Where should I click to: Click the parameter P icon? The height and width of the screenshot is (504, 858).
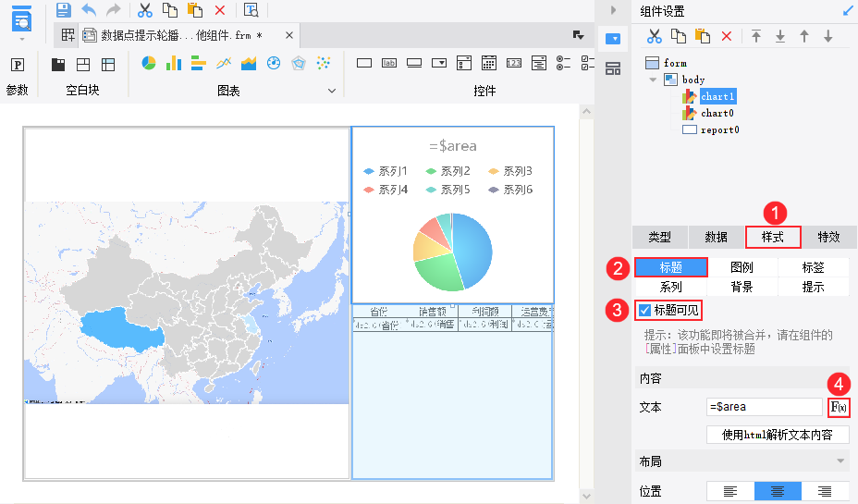[x=17, y=65]
